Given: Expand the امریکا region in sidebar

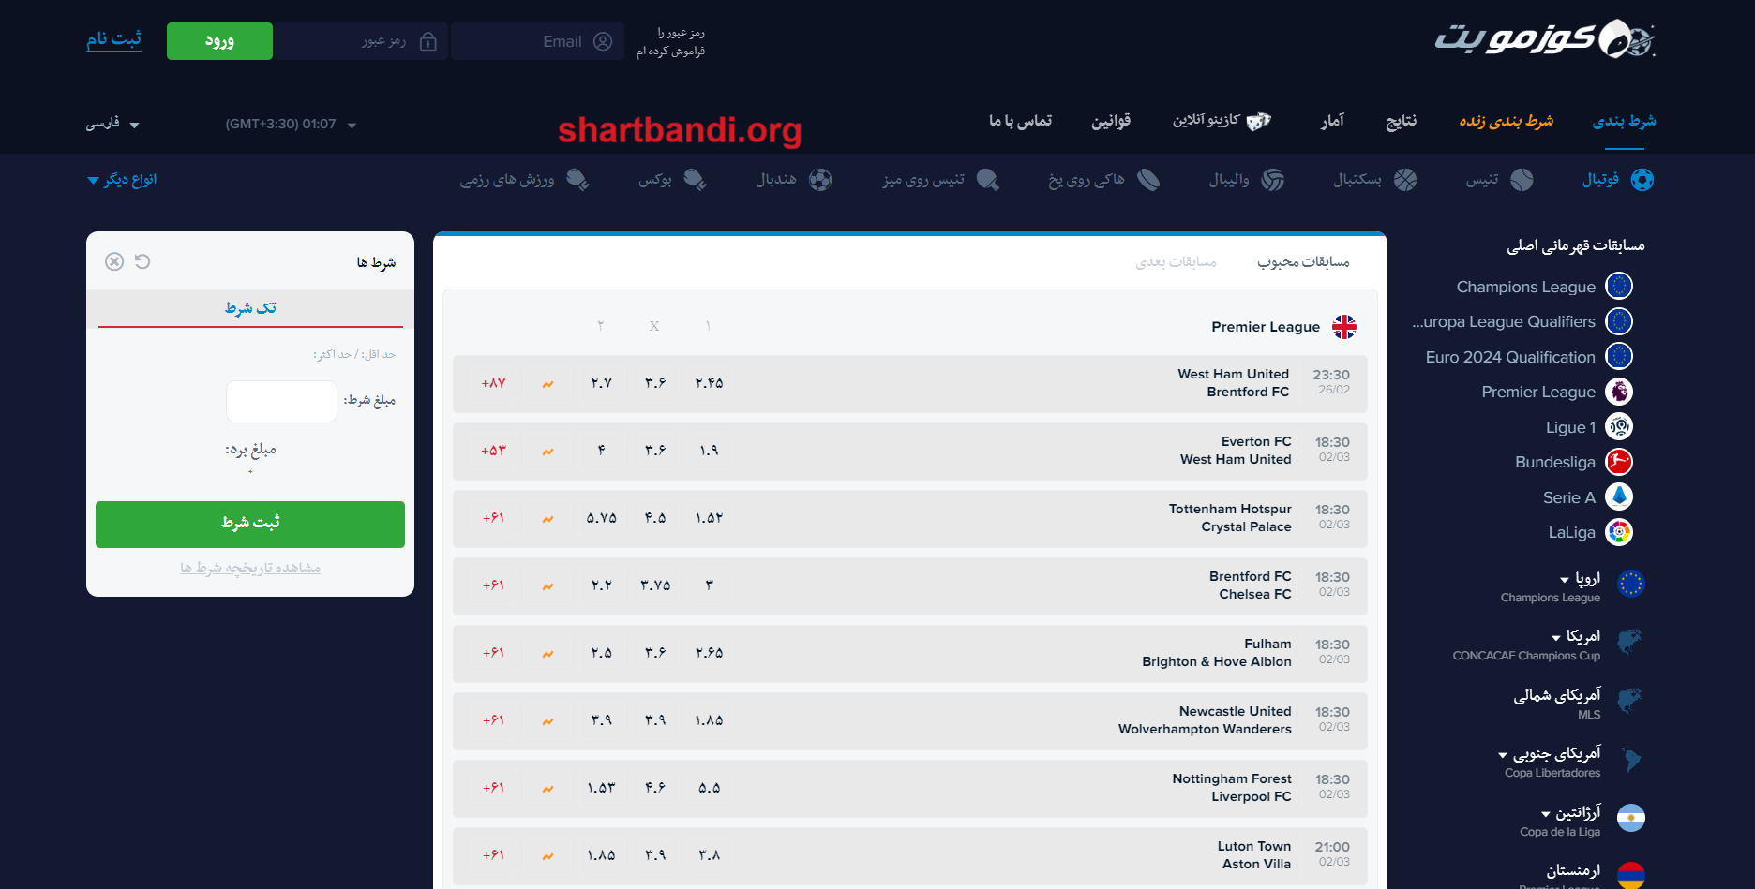Looking at the screenshot, I should pyautogui.click(x=1577, y=636).
